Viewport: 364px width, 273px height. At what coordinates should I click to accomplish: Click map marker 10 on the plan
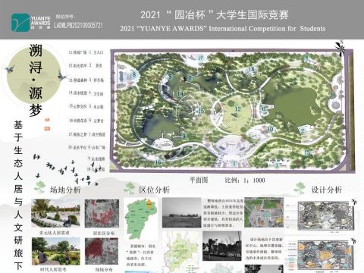pyautogui.click(x=270, y=129)
